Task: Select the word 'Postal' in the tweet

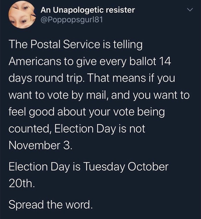Action: pyautogui.click(x=45, y=44)
